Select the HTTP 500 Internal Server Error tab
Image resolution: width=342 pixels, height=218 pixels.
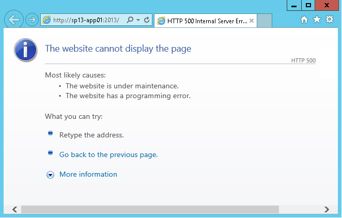point(206,21)
